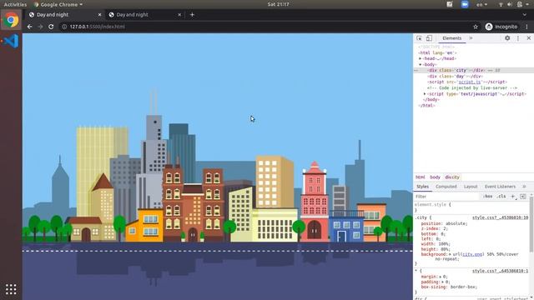Switch to the first Day and night tab
Viewport: 534px width, 300px height.
[x=64, y=15]
